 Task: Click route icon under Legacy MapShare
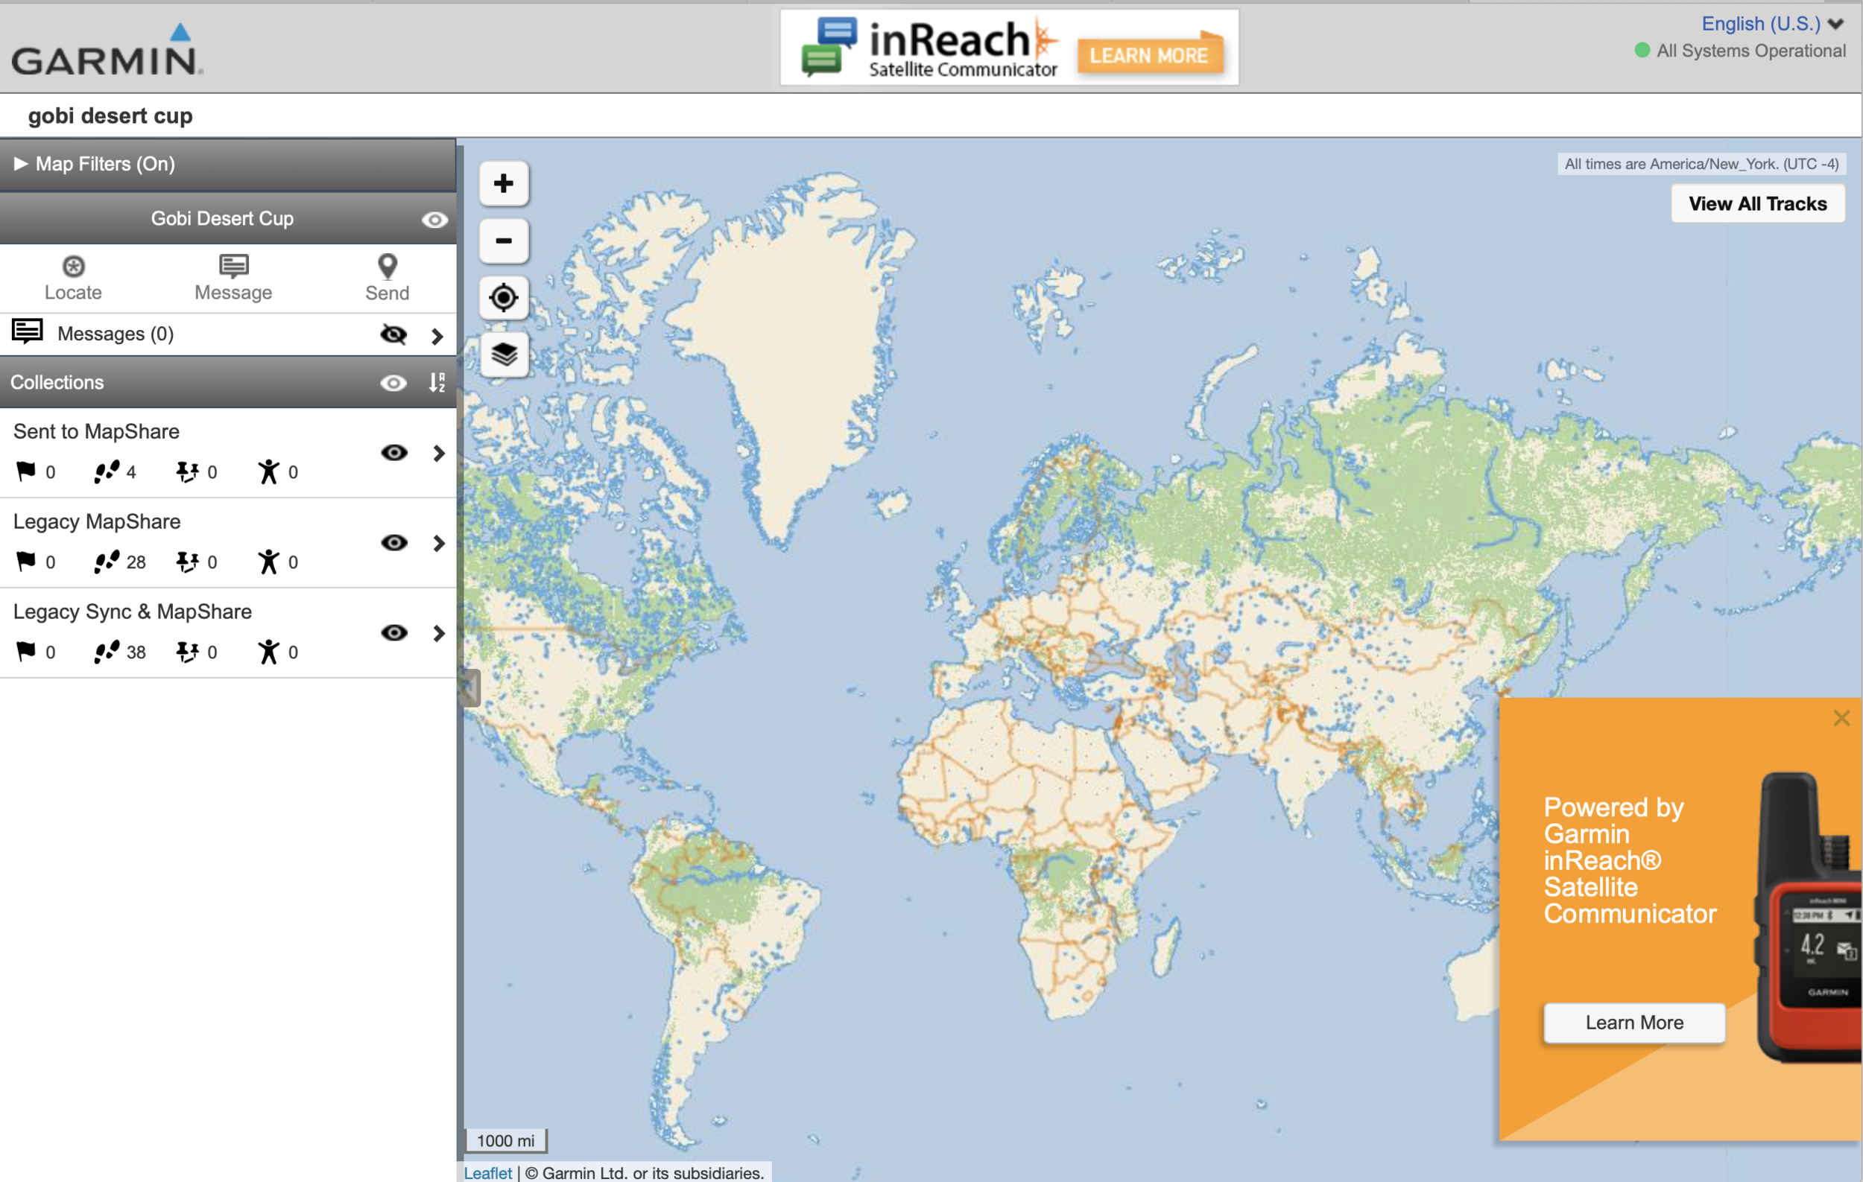click(187, 562)
